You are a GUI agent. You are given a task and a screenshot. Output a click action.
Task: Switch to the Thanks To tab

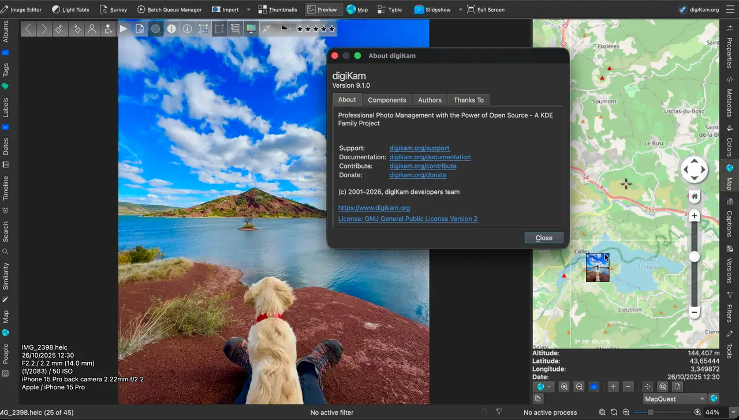coord(468,100)
